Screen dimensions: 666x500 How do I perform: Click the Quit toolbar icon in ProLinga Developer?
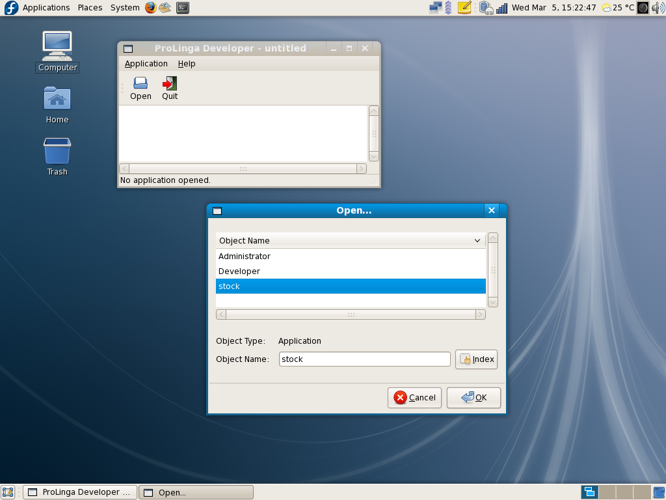[x=170, y=89]
